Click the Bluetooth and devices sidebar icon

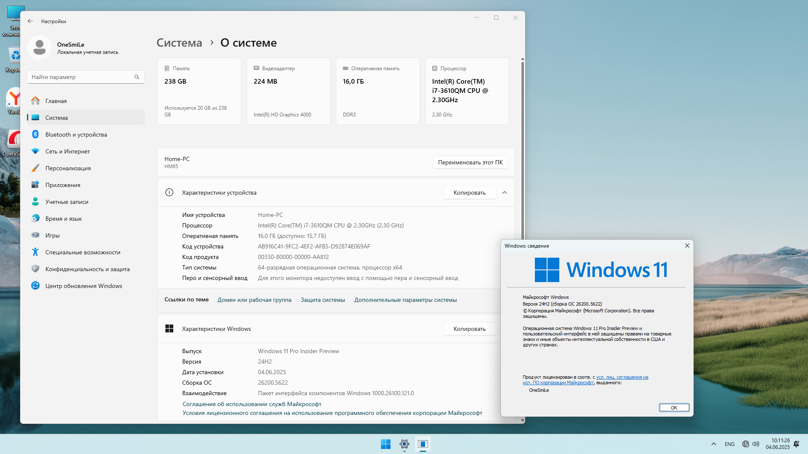35,135
